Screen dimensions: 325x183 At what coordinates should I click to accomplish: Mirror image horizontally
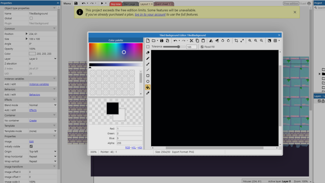point(211,41)
